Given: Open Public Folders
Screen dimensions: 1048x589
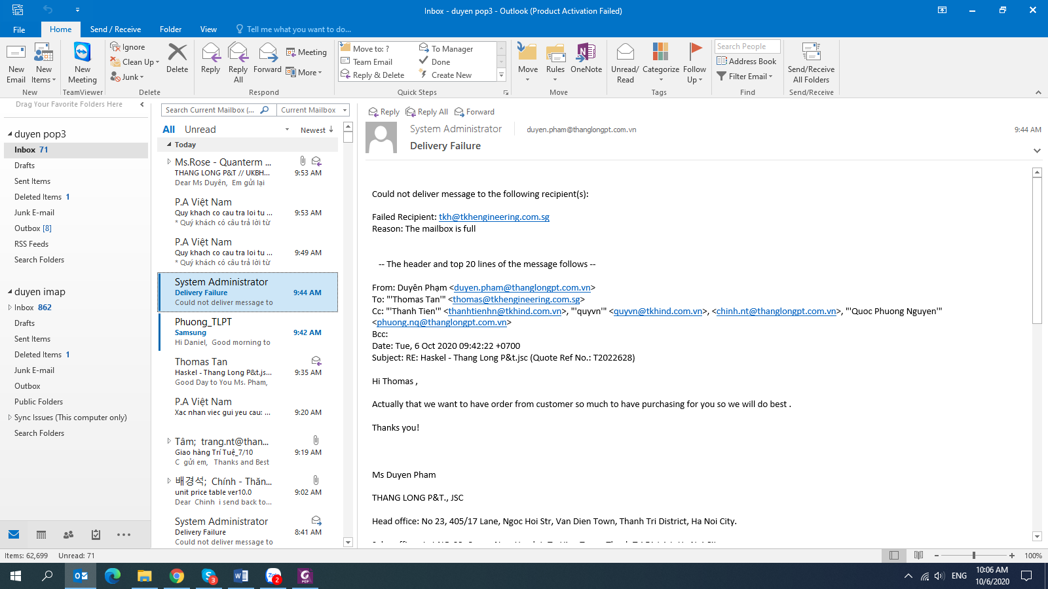Looking at the screenshot, I should tap(39, 402).
